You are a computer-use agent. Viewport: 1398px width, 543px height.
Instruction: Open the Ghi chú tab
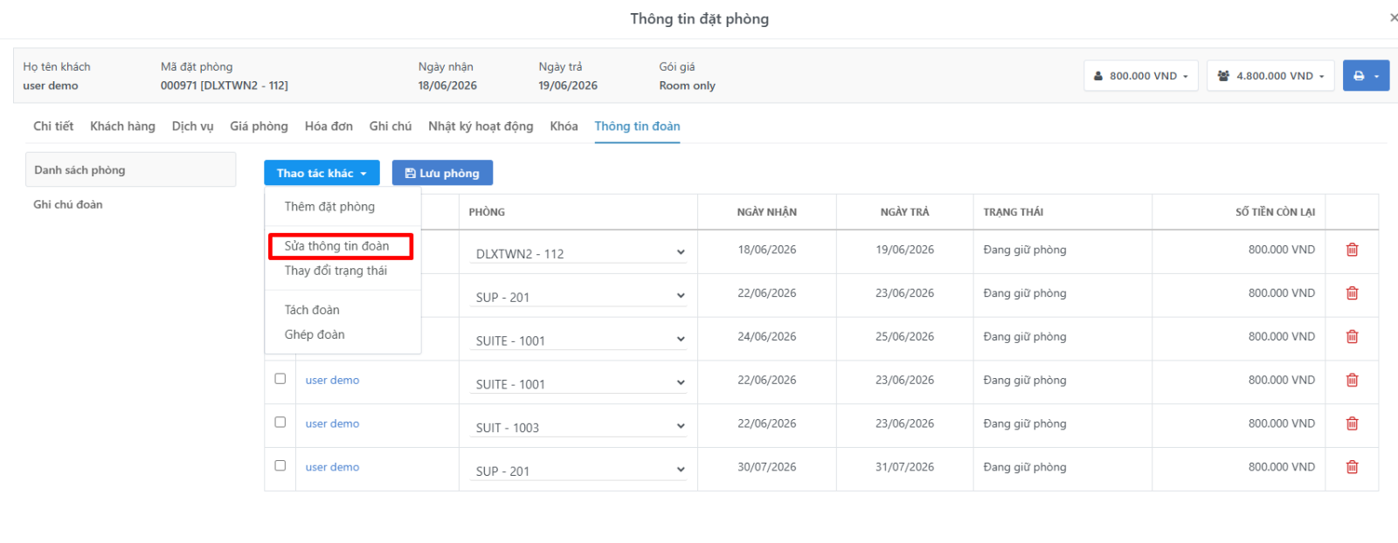coord(391,127)
